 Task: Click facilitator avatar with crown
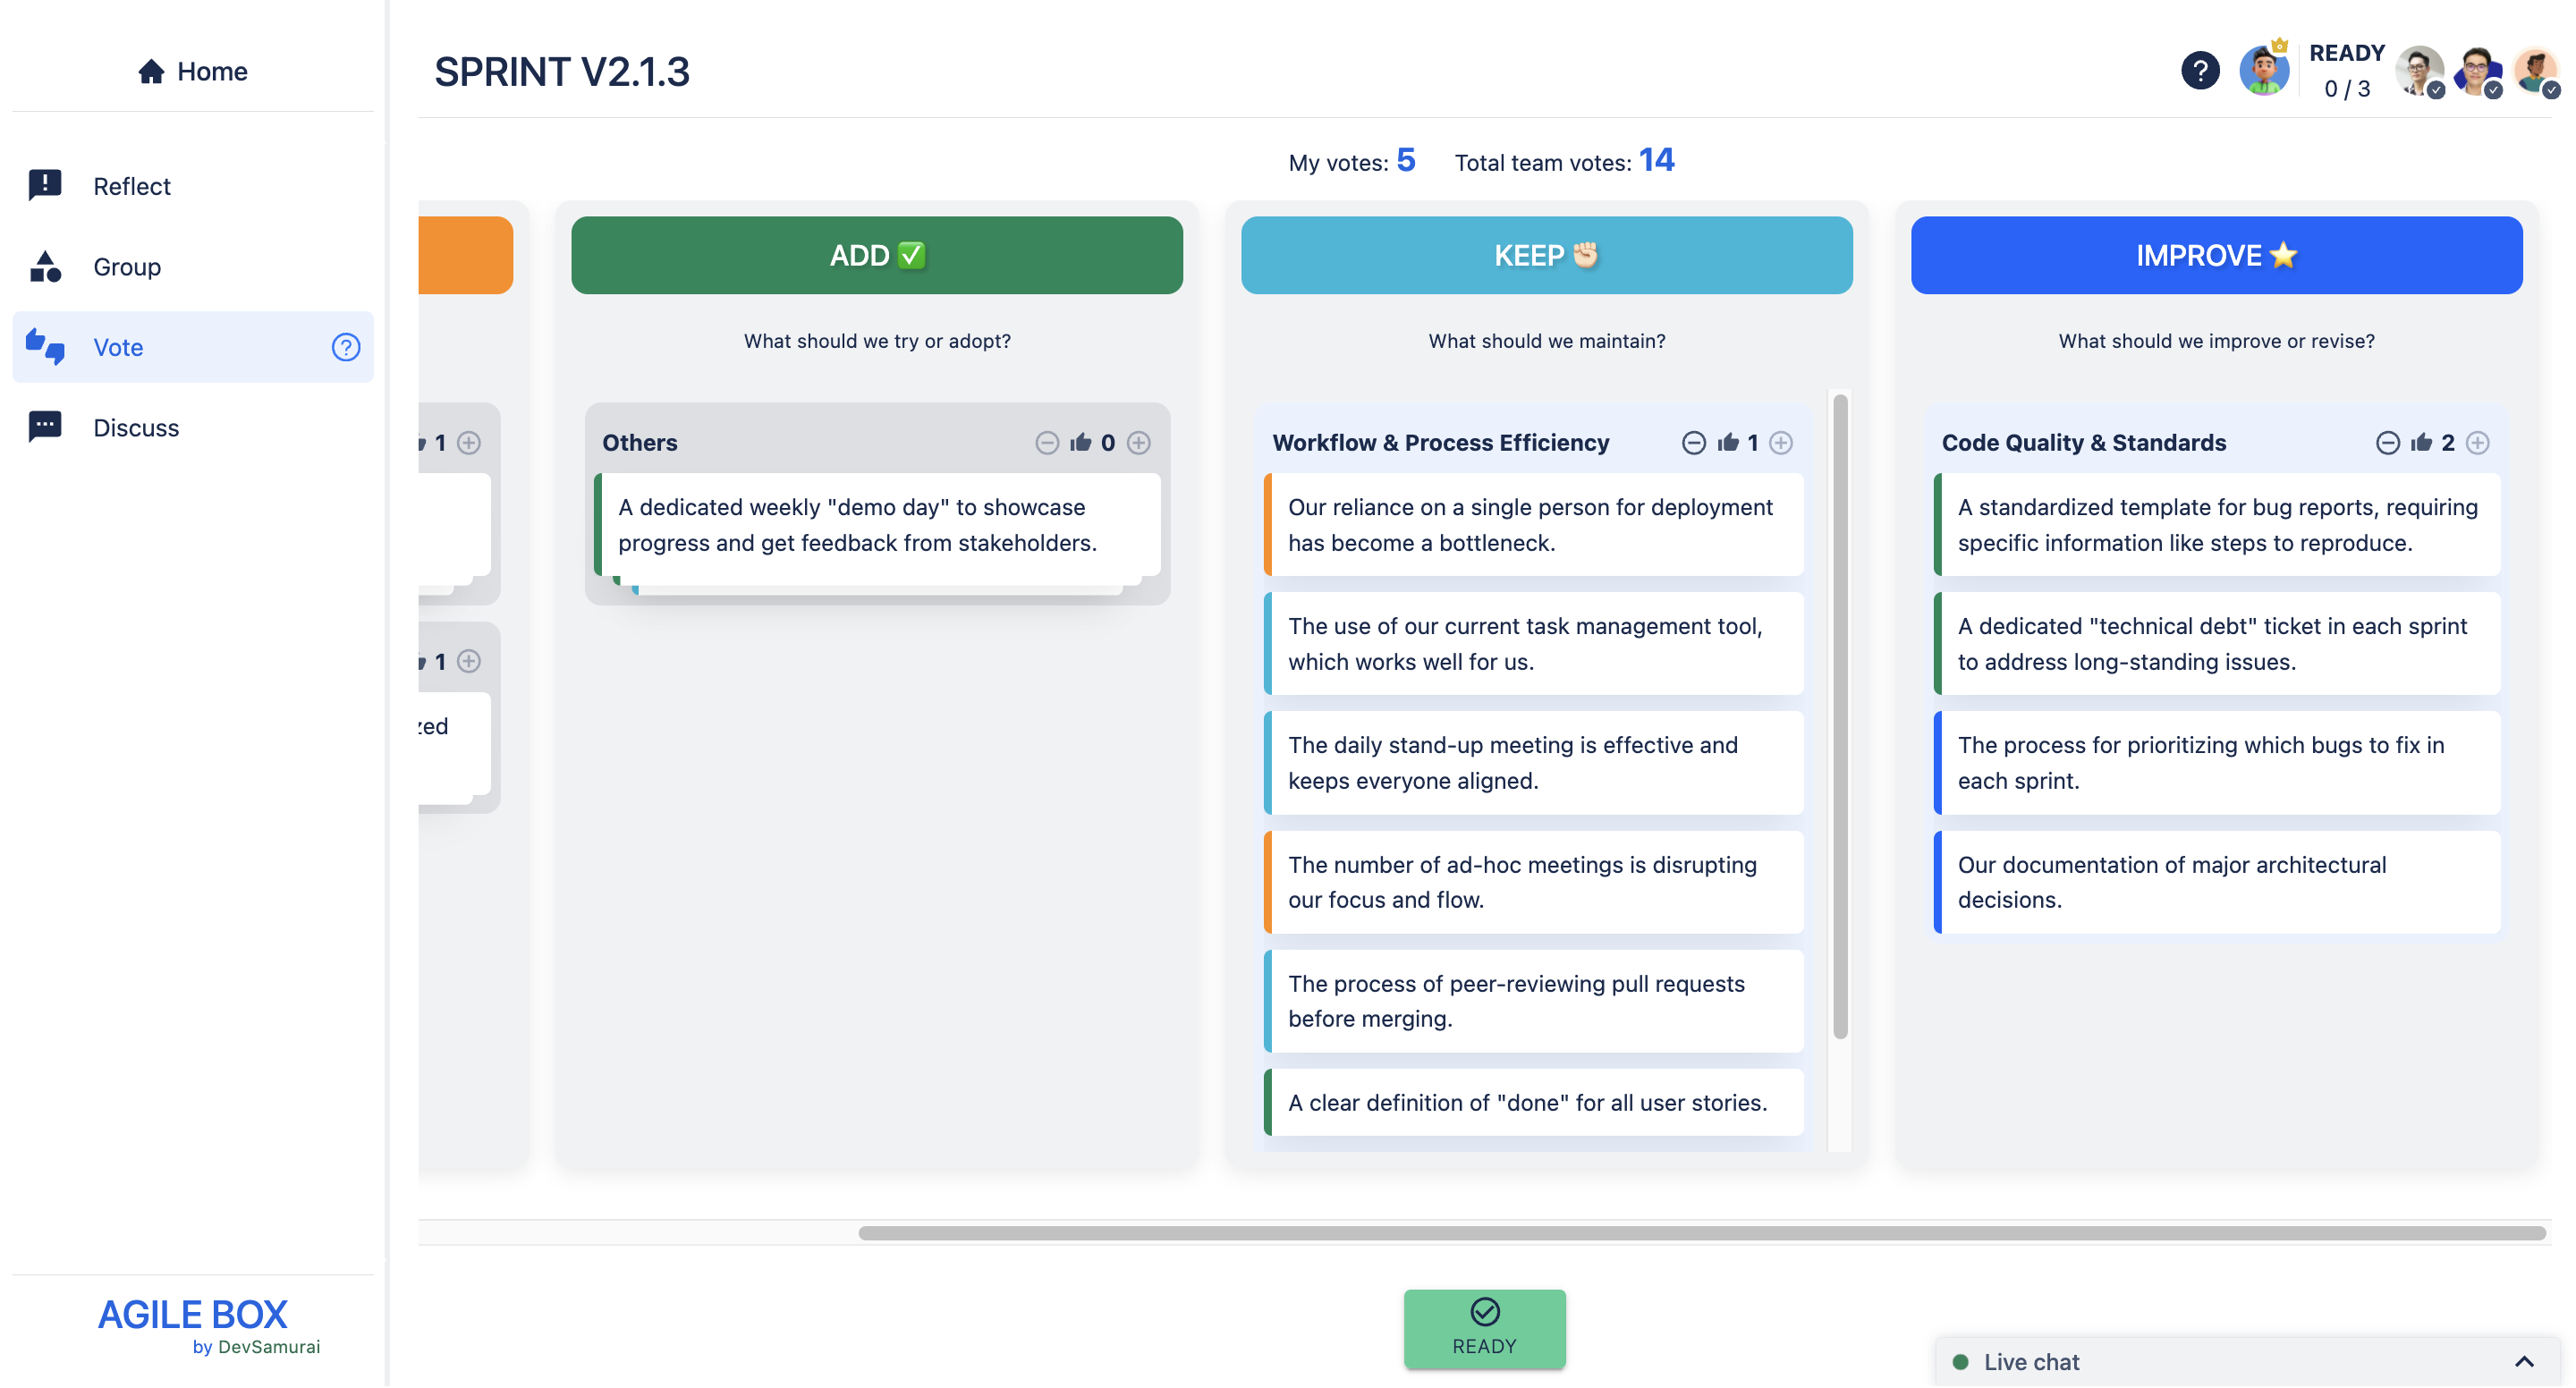point(2263,71)
